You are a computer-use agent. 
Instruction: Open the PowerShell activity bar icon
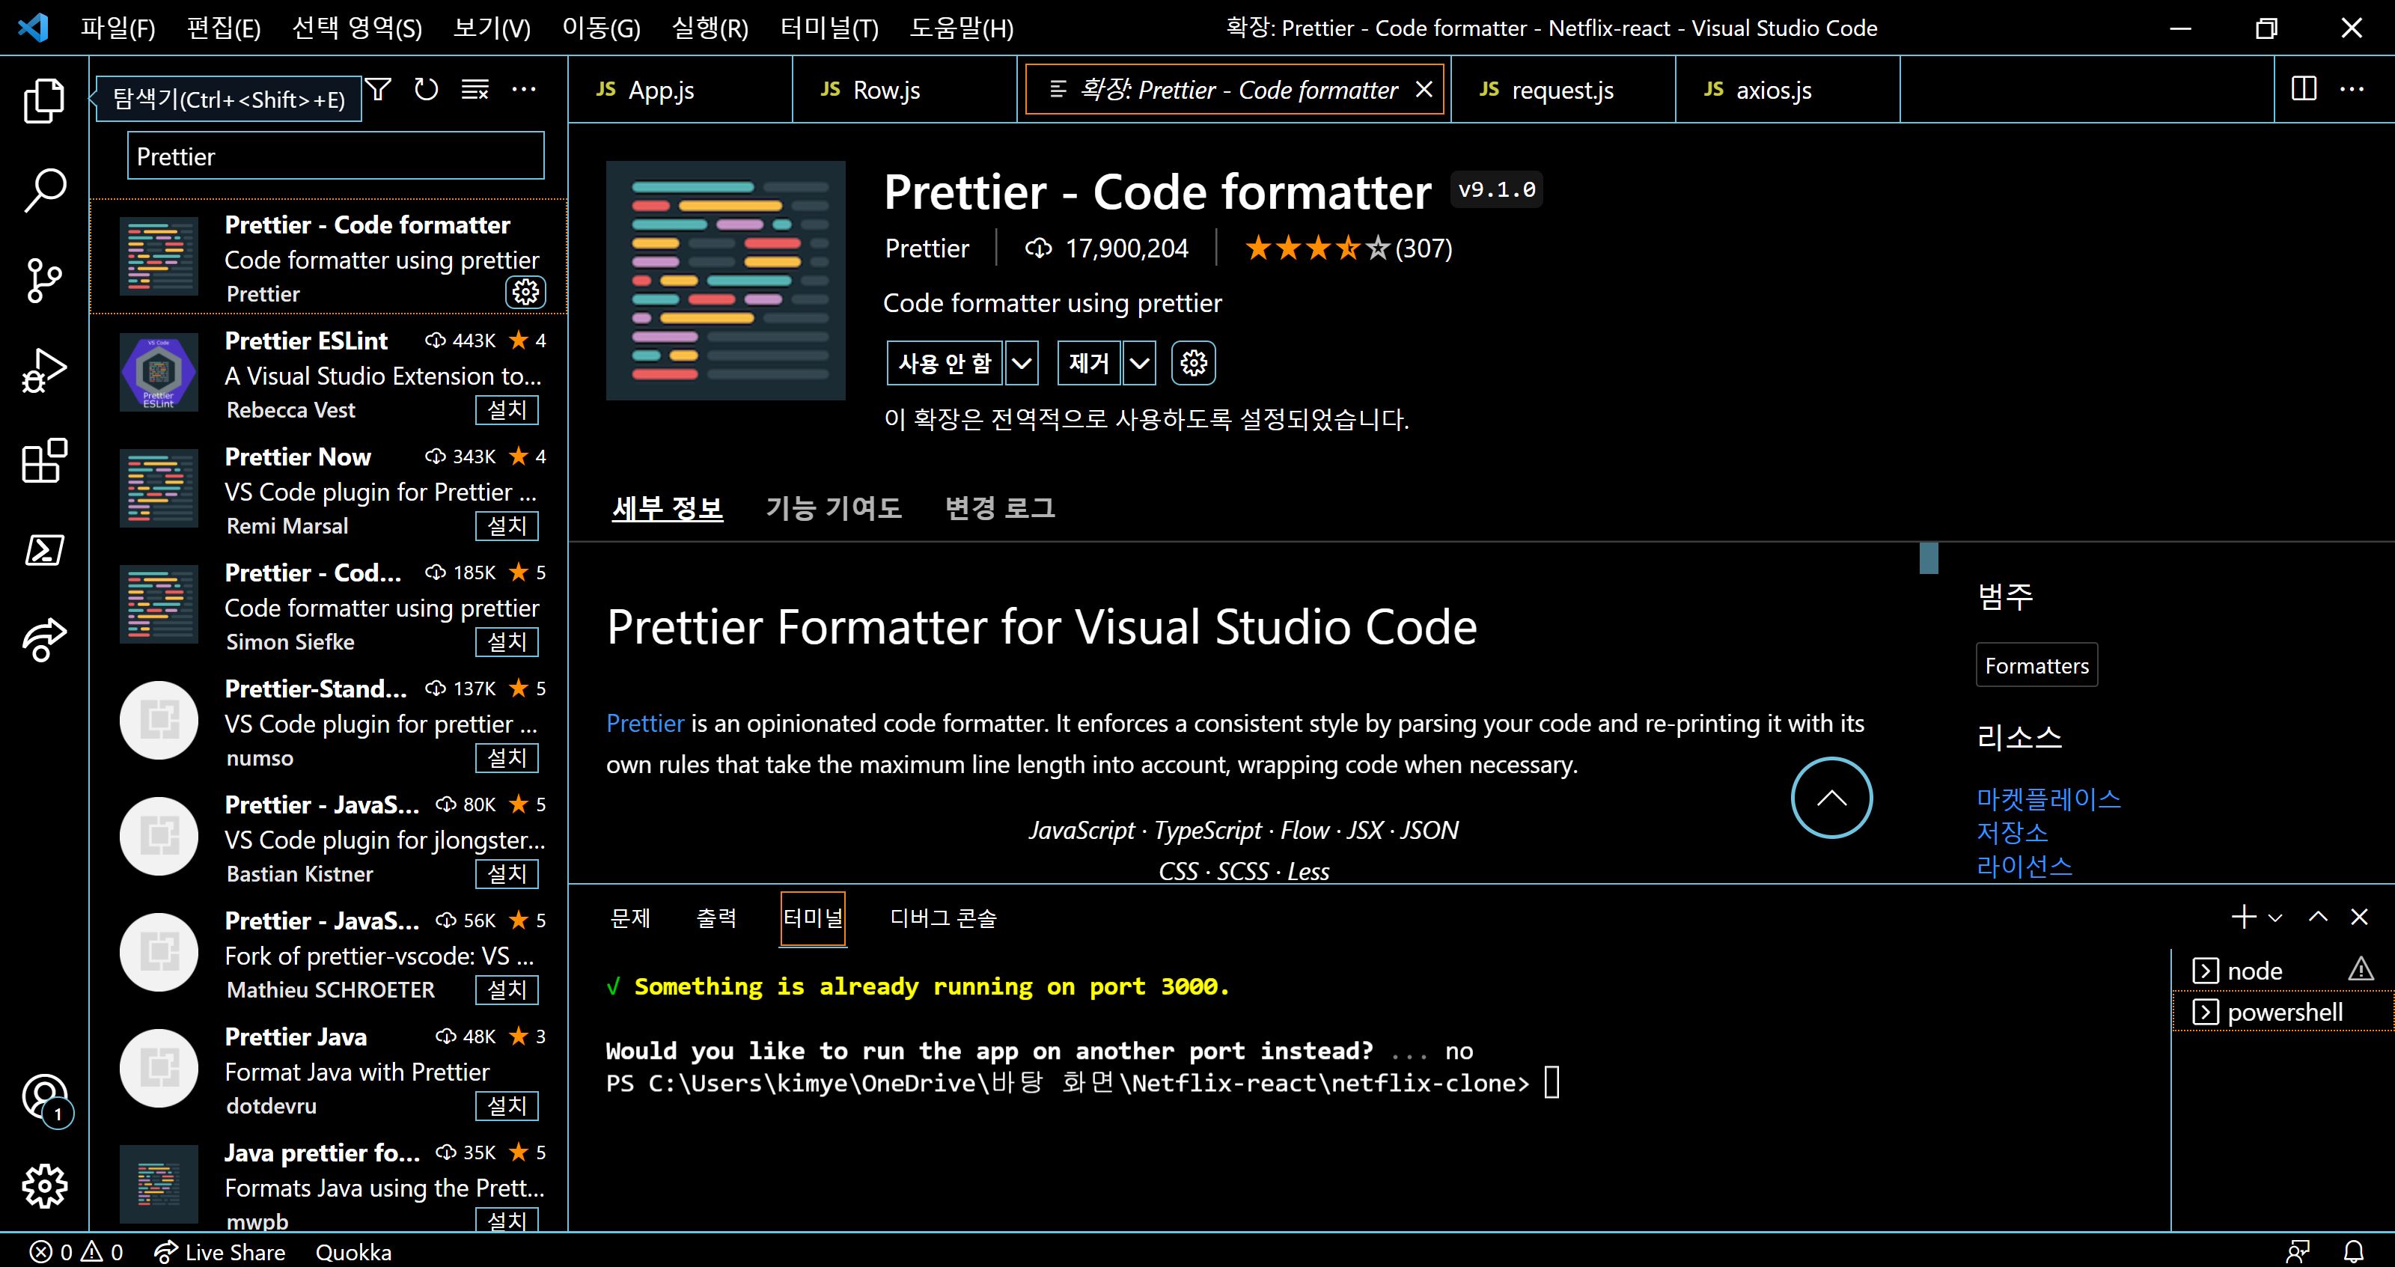(43, 550)
